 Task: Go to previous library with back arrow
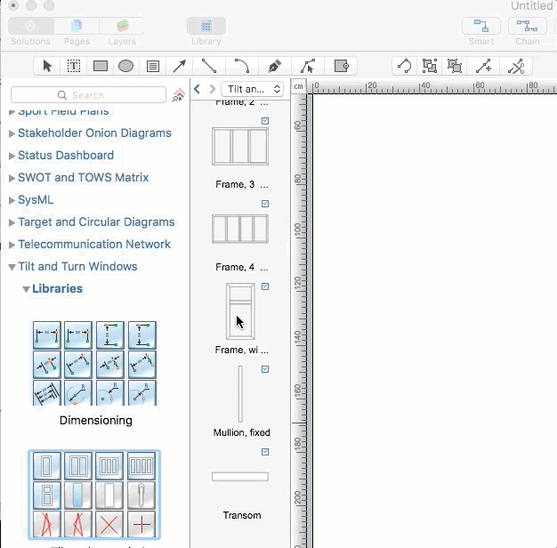pos(197,89)
